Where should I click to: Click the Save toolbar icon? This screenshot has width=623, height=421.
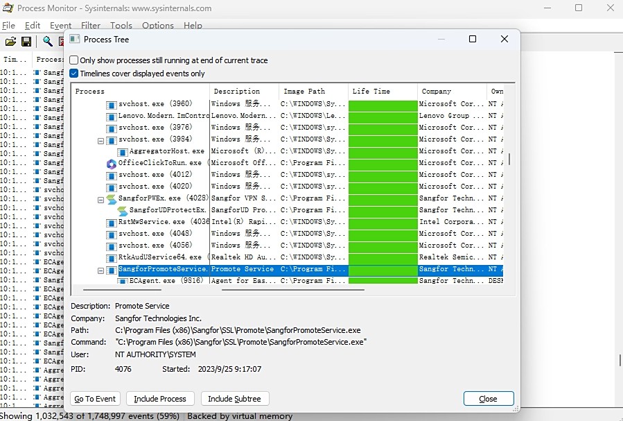(x=26, y=42)
